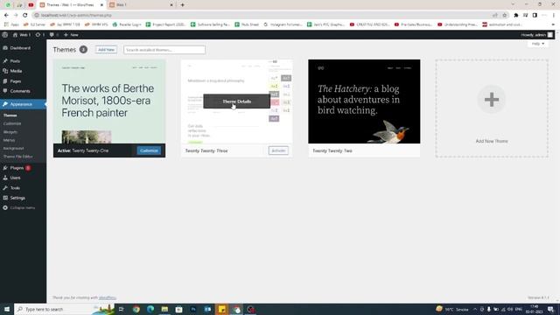560x315 pixels.
Task: Click the WordPress logo in admin bar
Action: (x=5, y=35)
